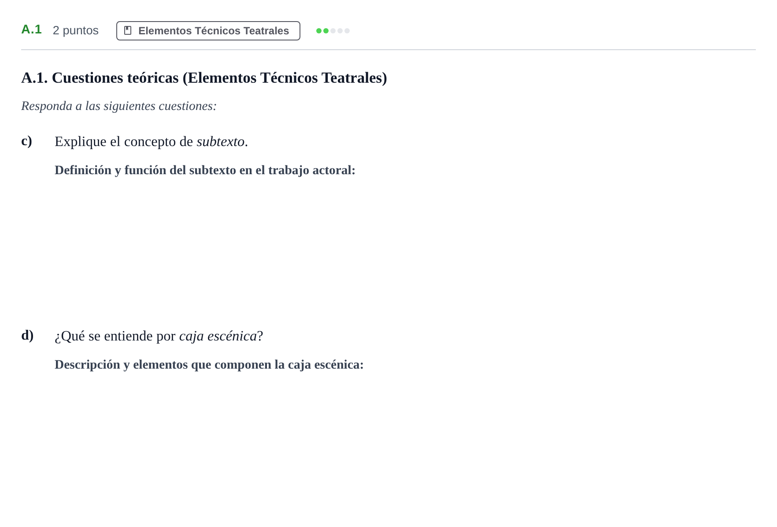The width and height of the screenshot is (777, 527).
Task: Click the difficulty dots indicator
Action: (x=333, y=31)
